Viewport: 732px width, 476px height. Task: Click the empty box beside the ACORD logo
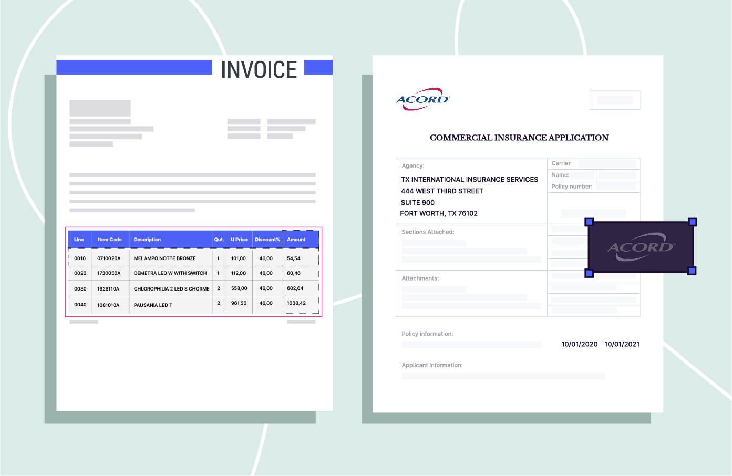[614, 100]
